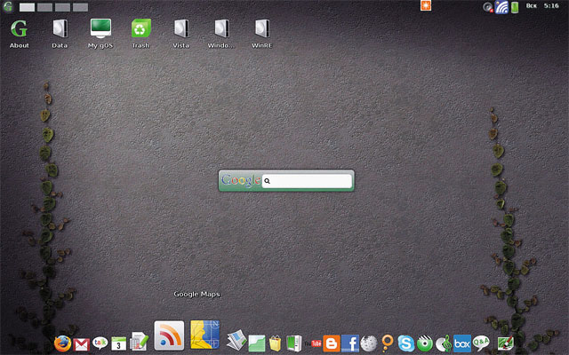Launch Skype from the dock
This screenshot has height=355, width=569.
coord(405,343)
